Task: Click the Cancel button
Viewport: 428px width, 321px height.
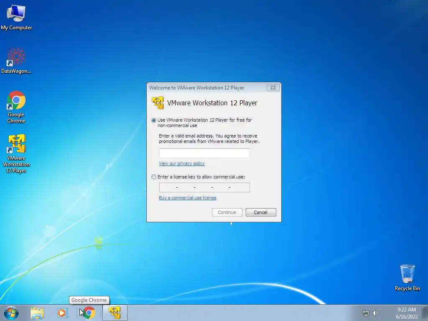Action: coord(261,212)
